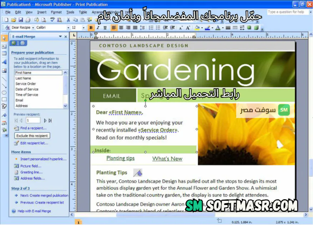Open Line Spacing options icon
The image size is (313, 225).
click(x=142, y=27)
